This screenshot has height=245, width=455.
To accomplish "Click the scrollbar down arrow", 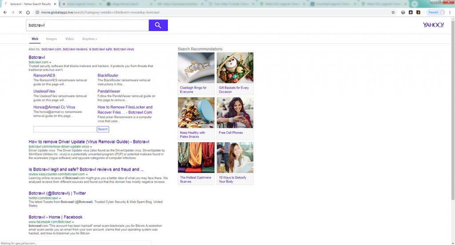I will tap(453, 243).
